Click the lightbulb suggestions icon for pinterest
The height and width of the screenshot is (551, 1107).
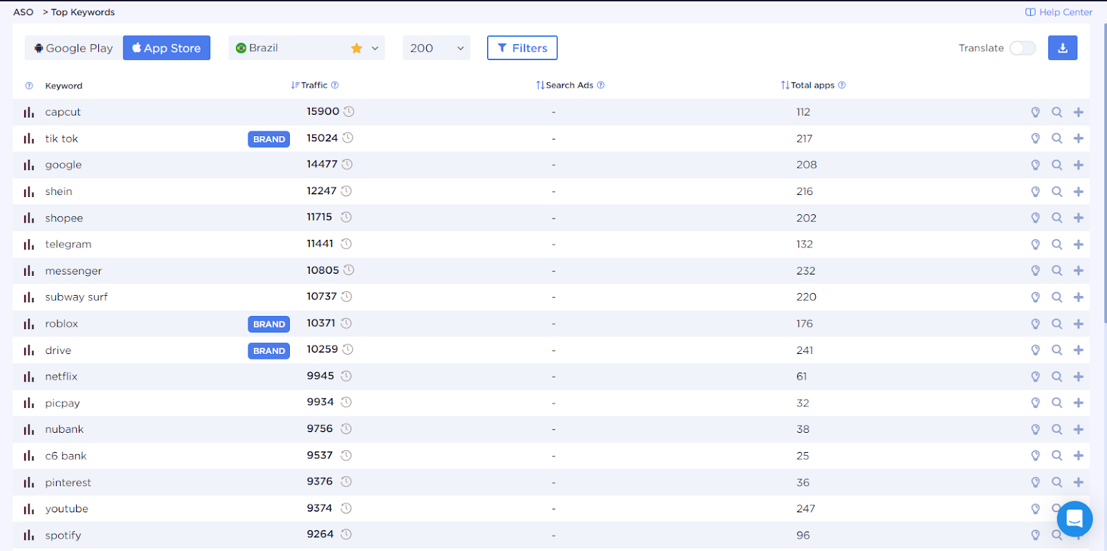pos(1035,482)
